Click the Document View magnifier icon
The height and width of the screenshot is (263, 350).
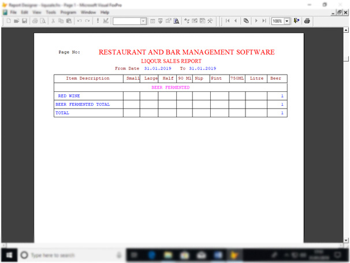(x=176, y=21)
